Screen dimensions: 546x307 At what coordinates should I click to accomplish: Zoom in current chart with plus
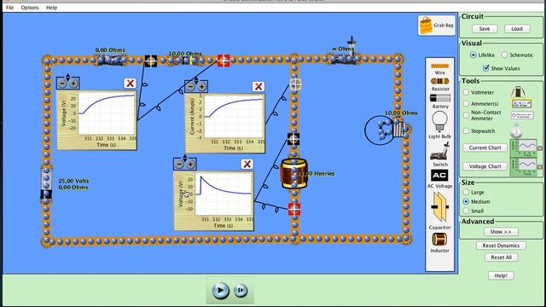click(x=201, y=86)
